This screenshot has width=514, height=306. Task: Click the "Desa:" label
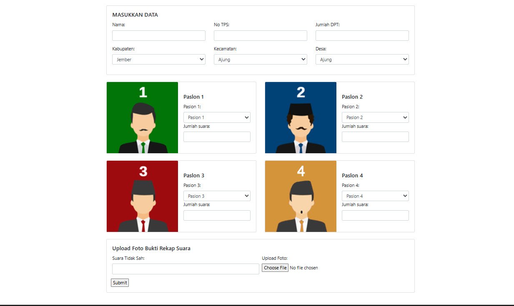click(x=321, y=49)
